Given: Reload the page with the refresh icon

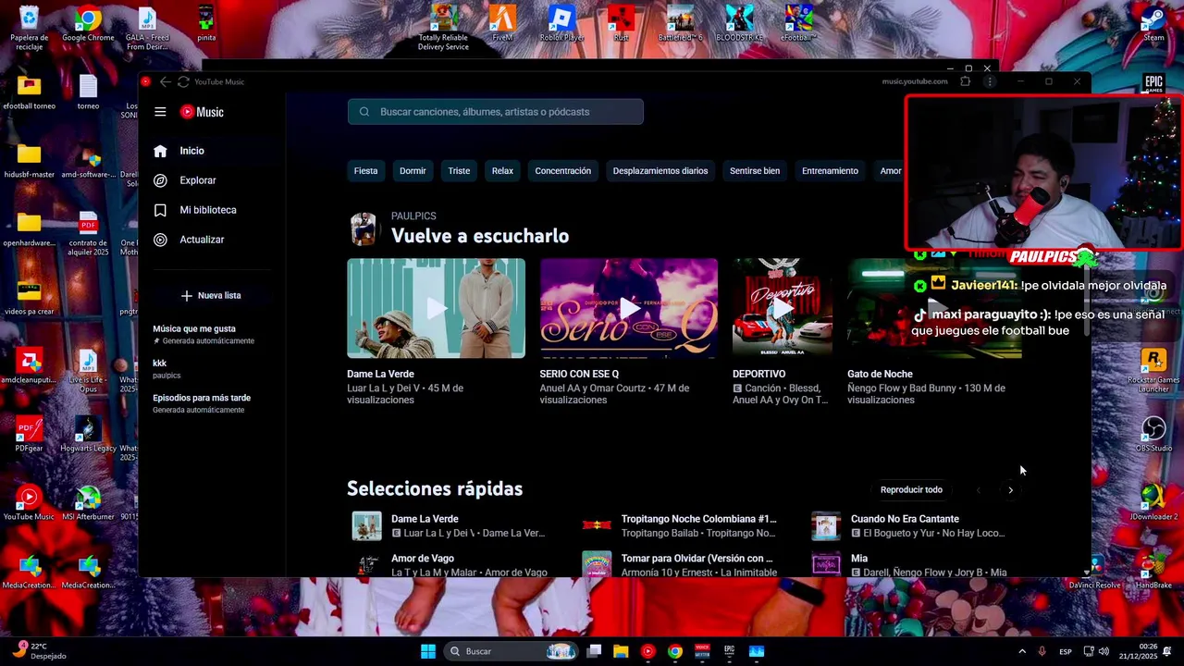Looking at the screenshot, I should [x=183, y=81].
